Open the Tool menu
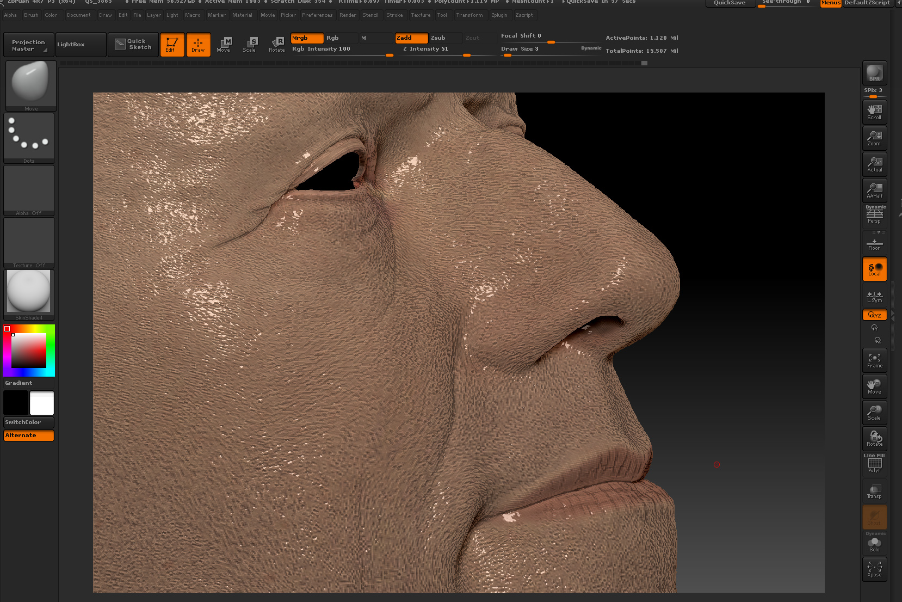Viewport: 902px width, 602px height. tap(442, 15)
